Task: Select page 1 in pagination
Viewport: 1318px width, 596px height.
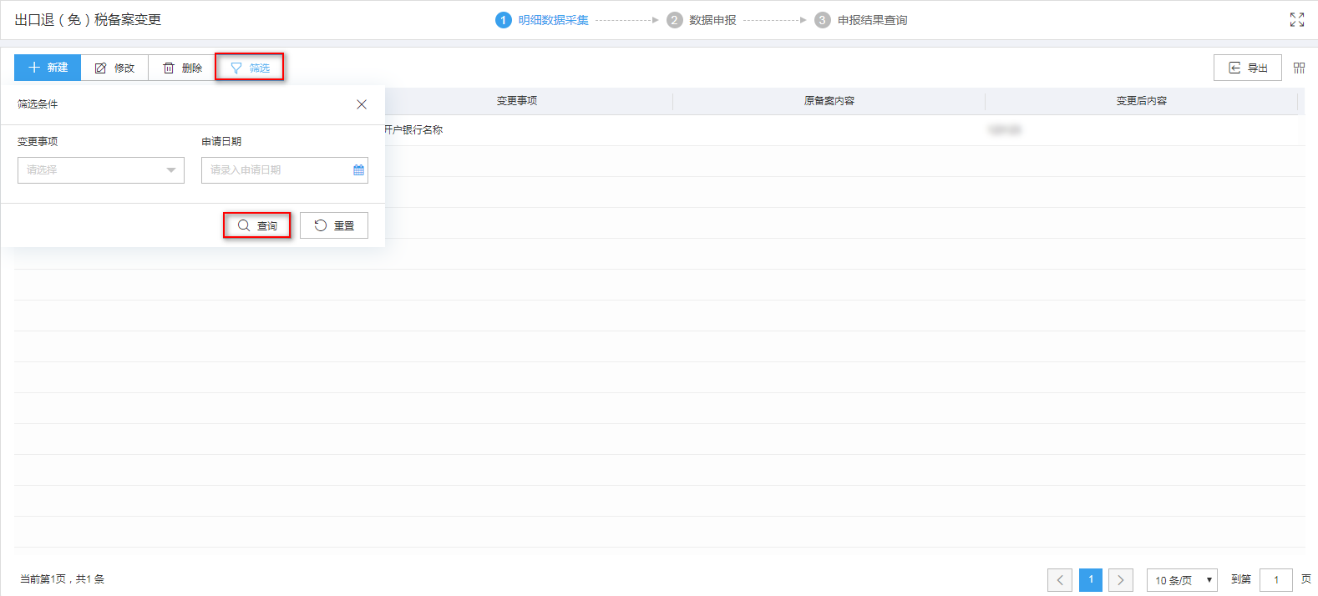Action: [x=1091, y=580]
